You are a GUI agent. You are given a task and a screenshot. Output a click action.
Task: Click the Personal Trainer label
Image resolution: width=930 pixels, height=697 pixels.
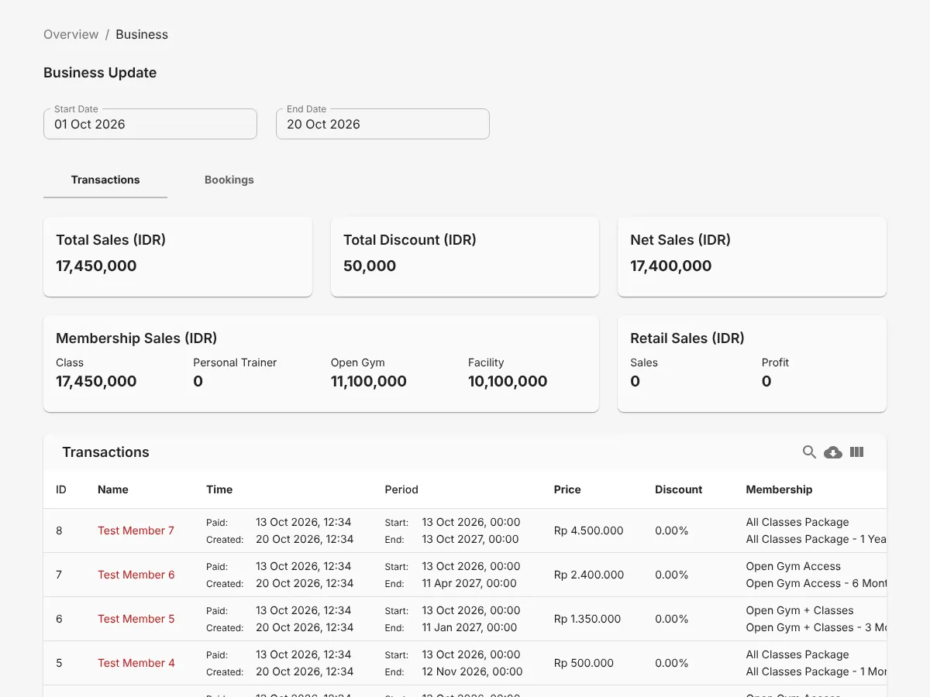tap(235, 362)
